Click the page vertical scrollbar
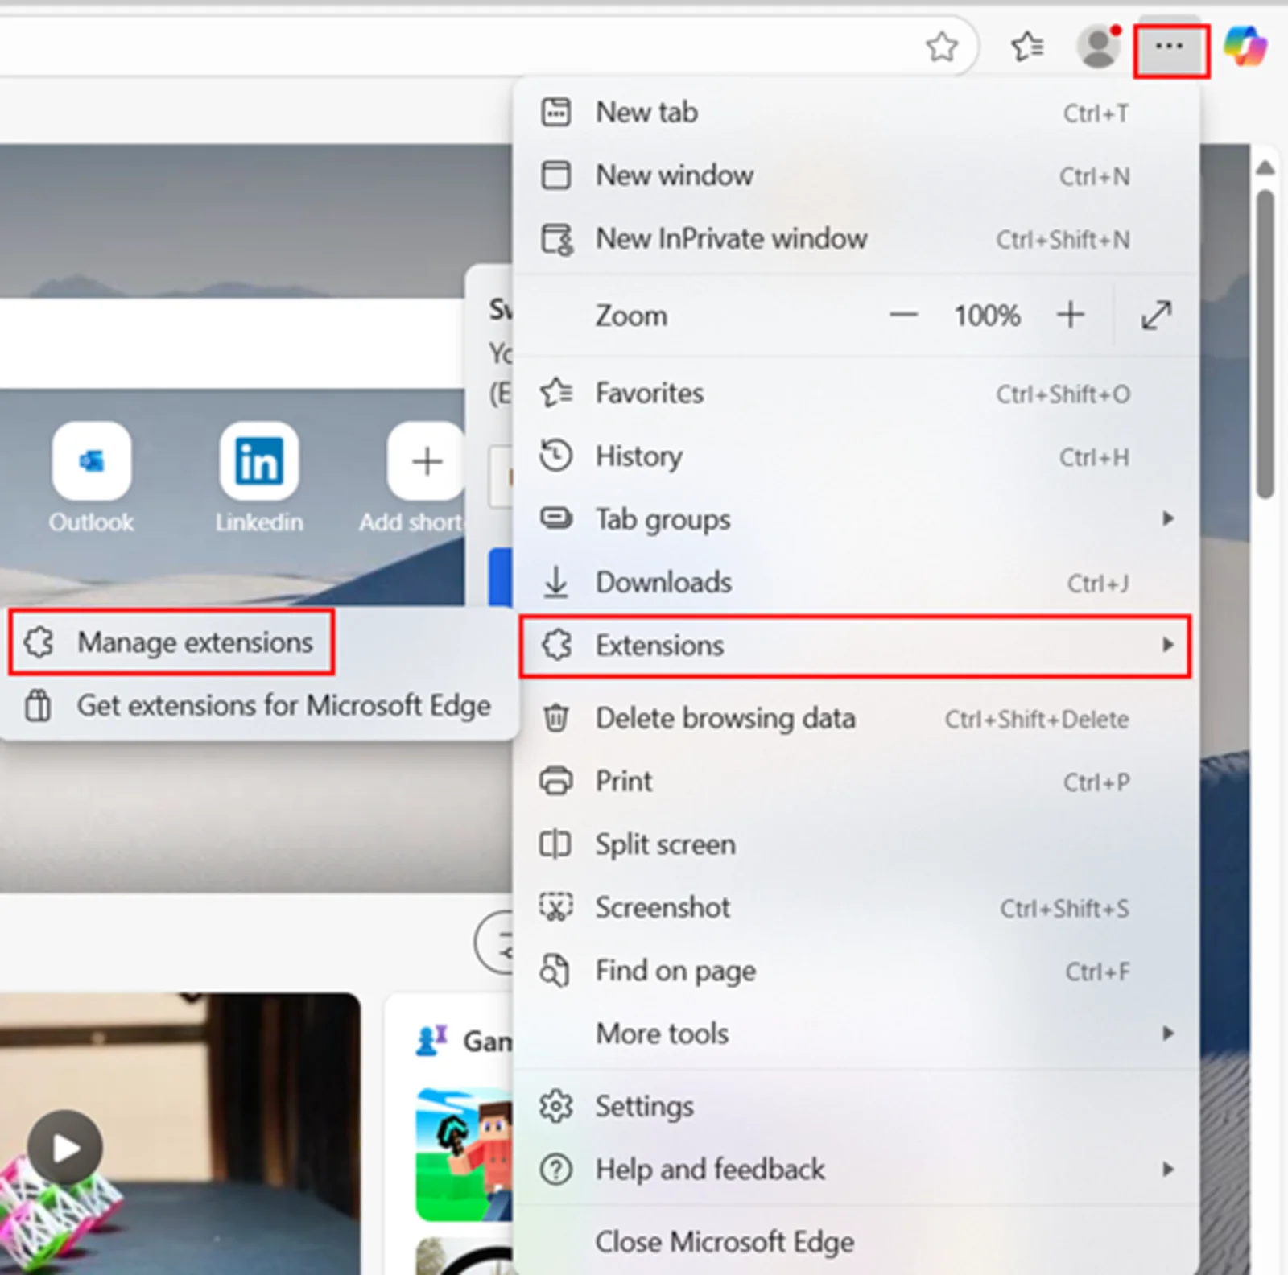 click(1265, 346)
